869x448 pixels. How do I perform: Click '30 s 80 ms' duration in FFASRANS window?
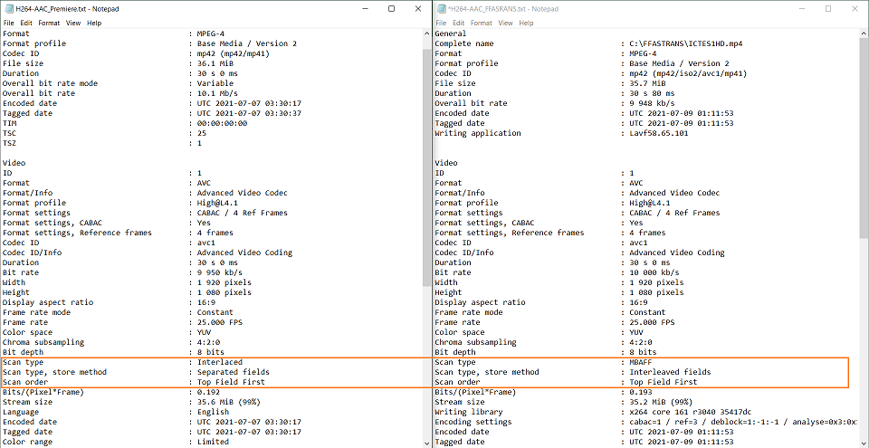pos(653,93)
